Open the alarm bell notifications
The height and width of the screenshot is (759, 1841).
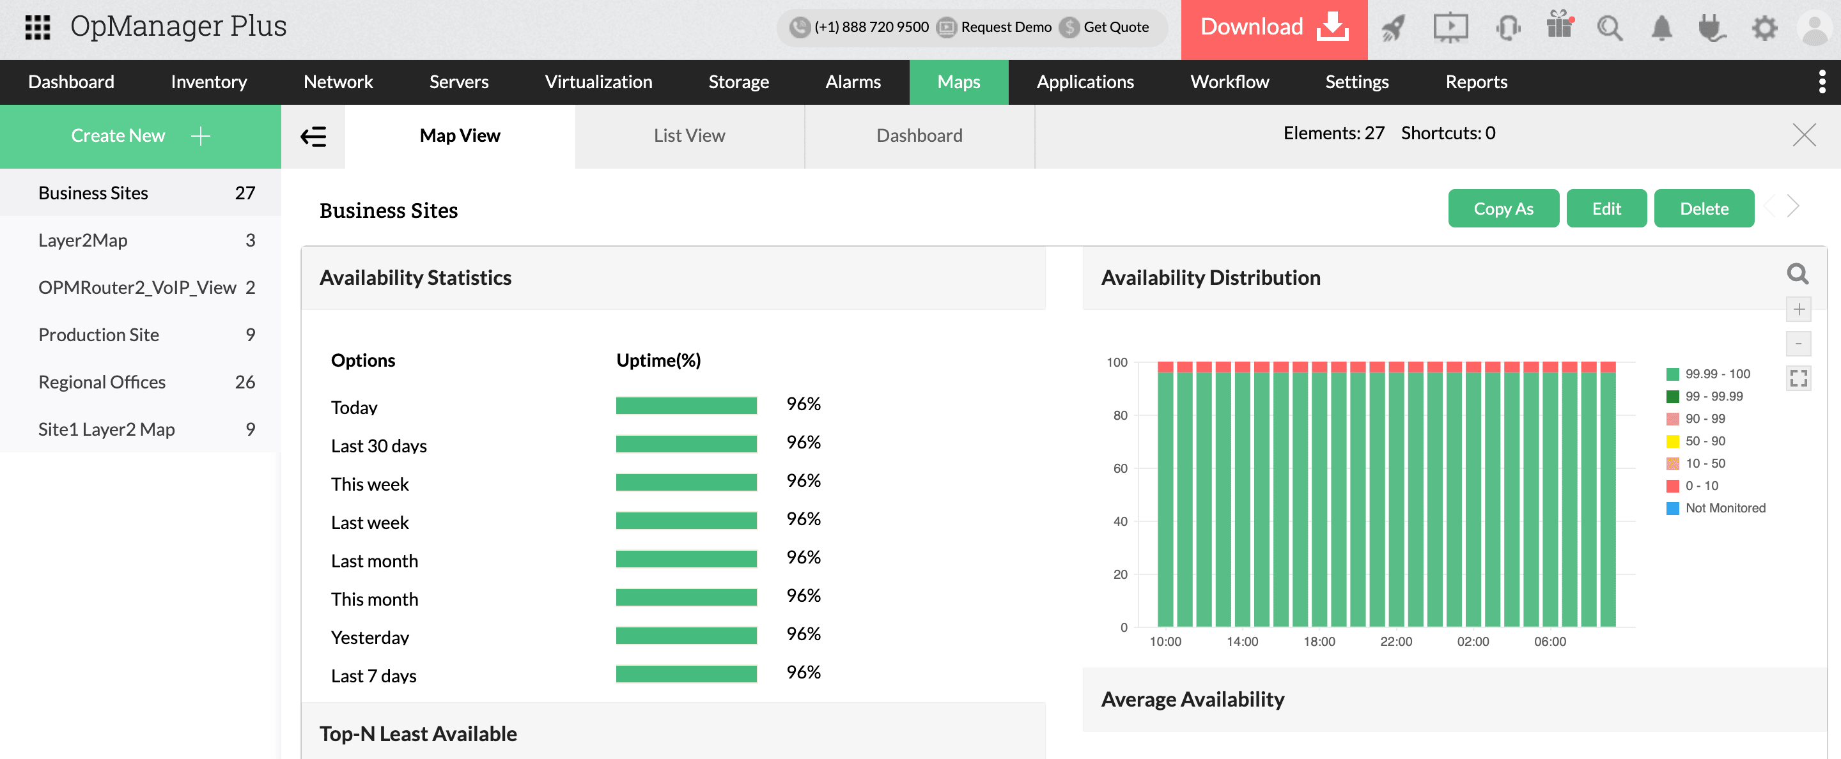[x=1661, y=28]
